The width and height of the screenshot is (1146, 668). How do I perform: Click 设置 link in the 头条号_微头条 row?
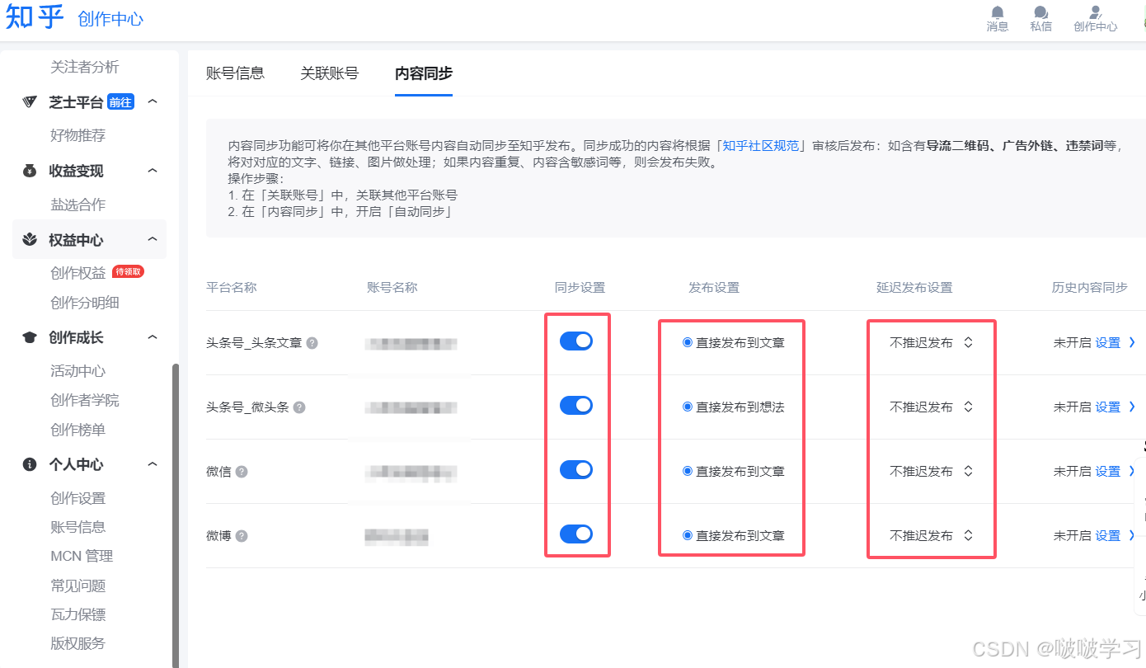click(1108, 407)
